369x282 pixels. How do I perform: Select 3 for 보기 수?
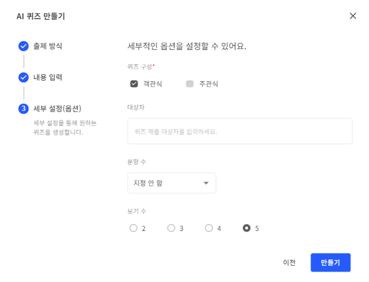(171, 228)
